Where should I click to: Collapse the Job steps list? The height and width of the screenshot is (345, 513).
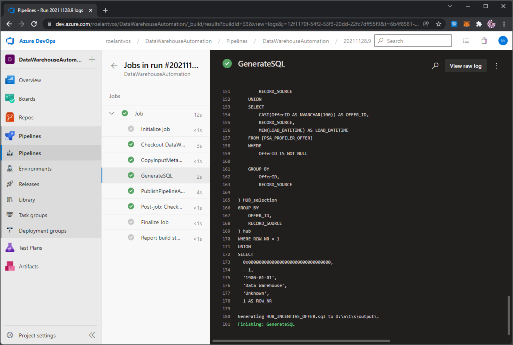111,113
